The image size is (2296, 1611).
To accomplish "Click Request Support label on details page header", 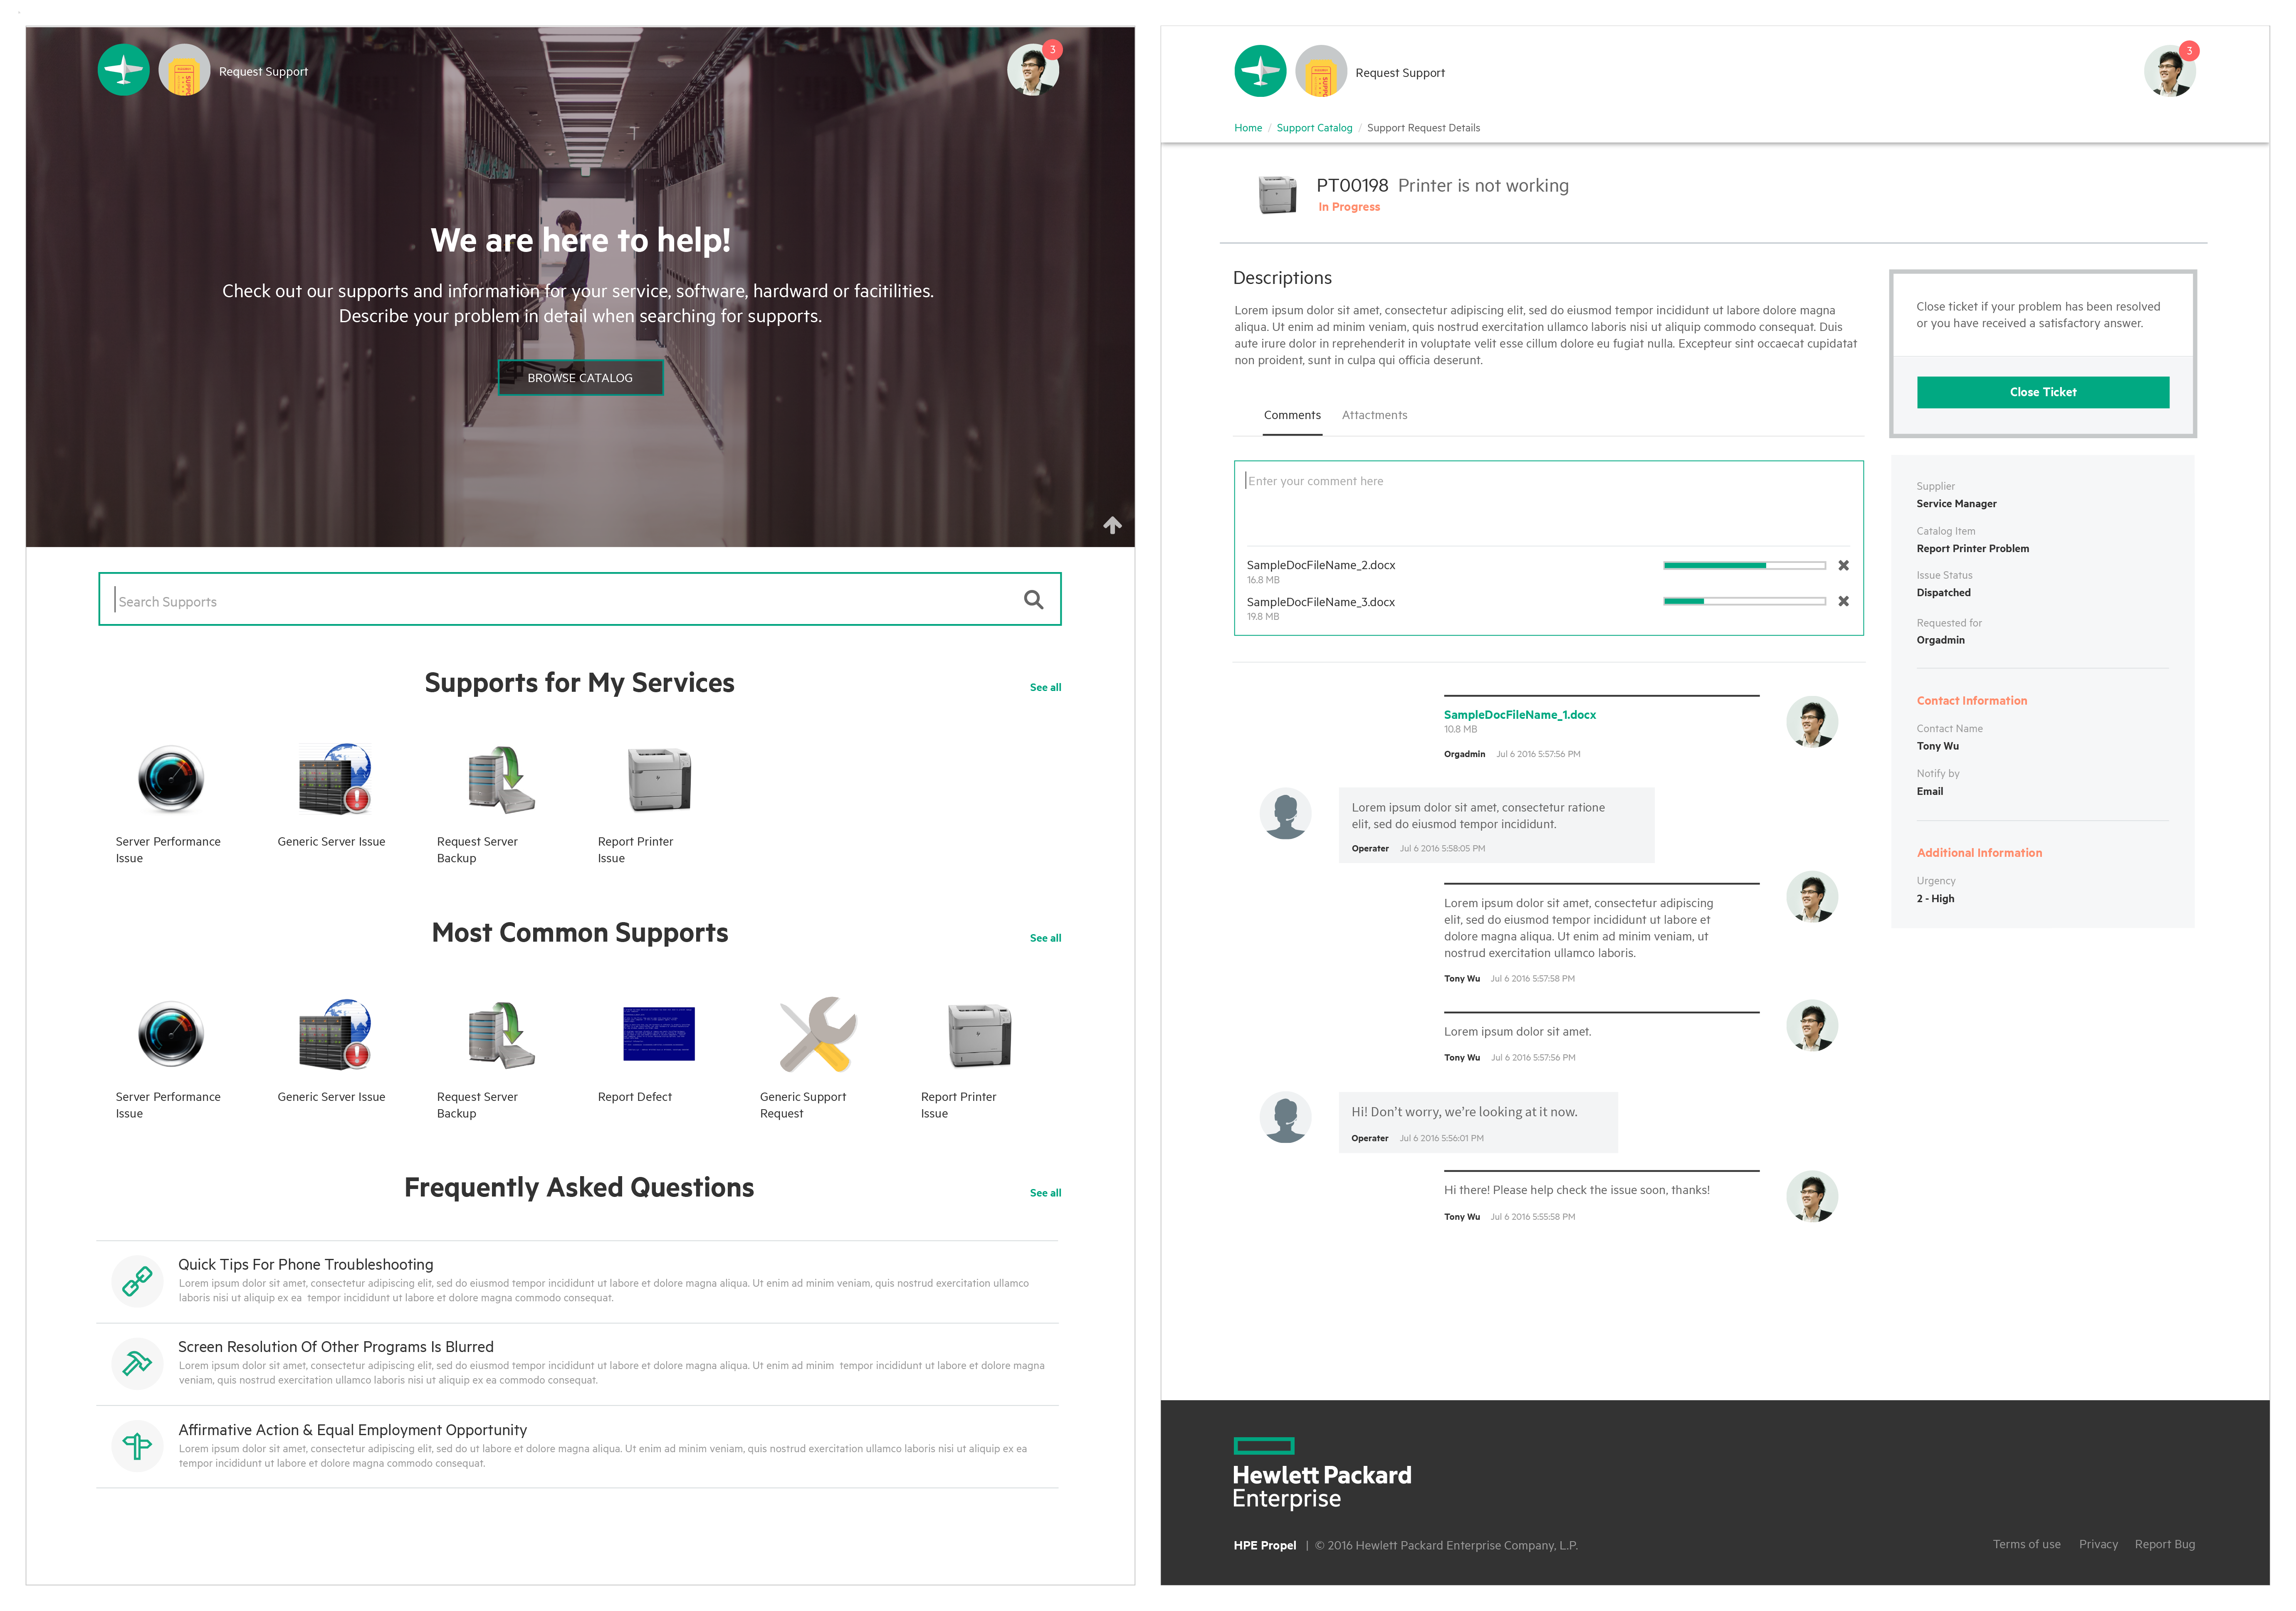I will tap(1399, 73).
